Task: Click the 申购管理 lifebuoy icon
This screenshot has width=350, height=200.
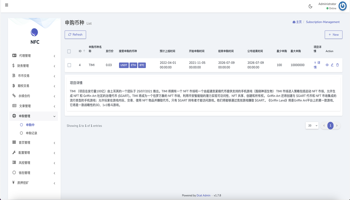Action: coord(14,116)
